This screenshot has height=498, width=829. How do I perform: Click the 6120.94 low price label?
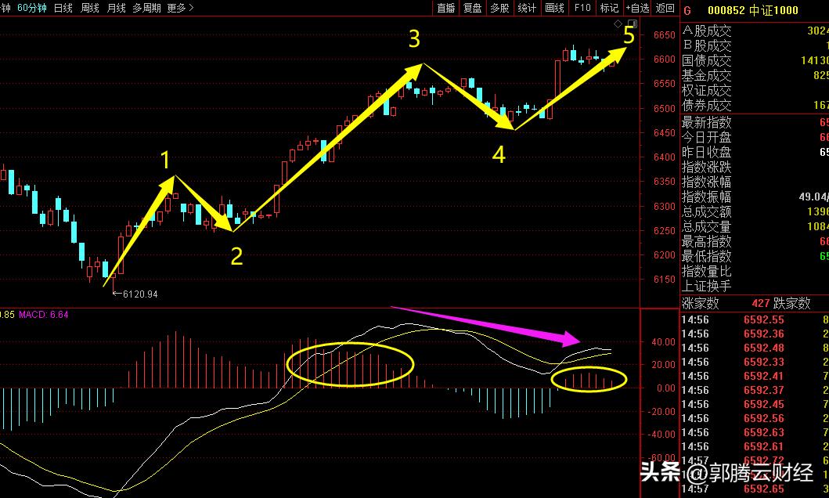click(x=140, y=294)
